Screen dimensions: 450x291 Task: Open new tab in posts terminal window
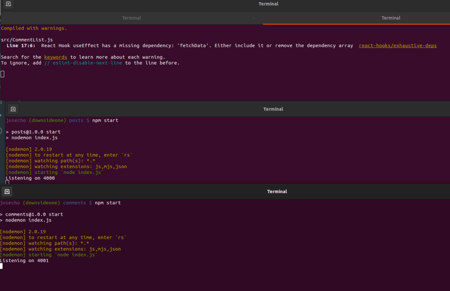coord(13,109)
